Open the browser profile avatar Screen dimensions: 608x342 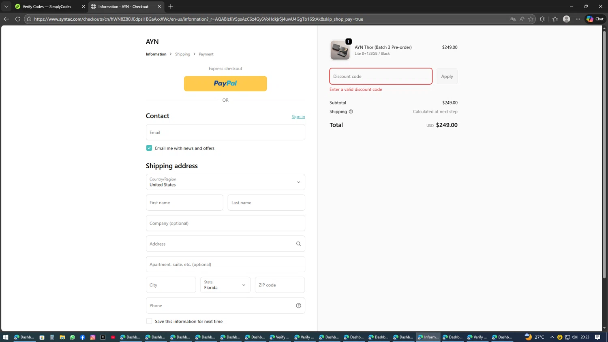[x=567, y=19]
